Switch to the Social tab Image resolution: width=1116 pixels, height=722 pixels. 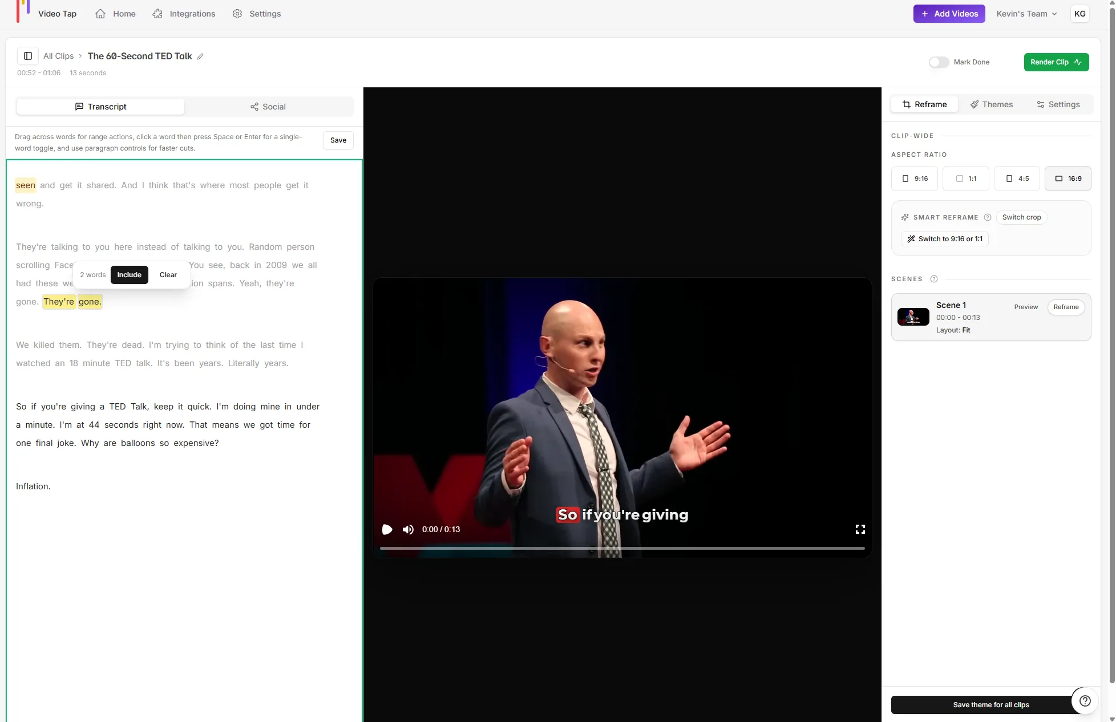(268, 107)
